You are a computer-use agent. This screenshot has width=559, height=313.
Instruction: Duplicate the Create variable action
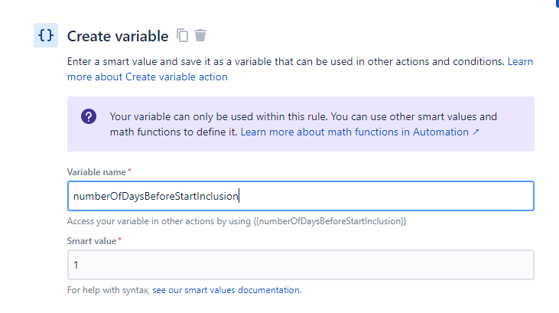point(183,35)
